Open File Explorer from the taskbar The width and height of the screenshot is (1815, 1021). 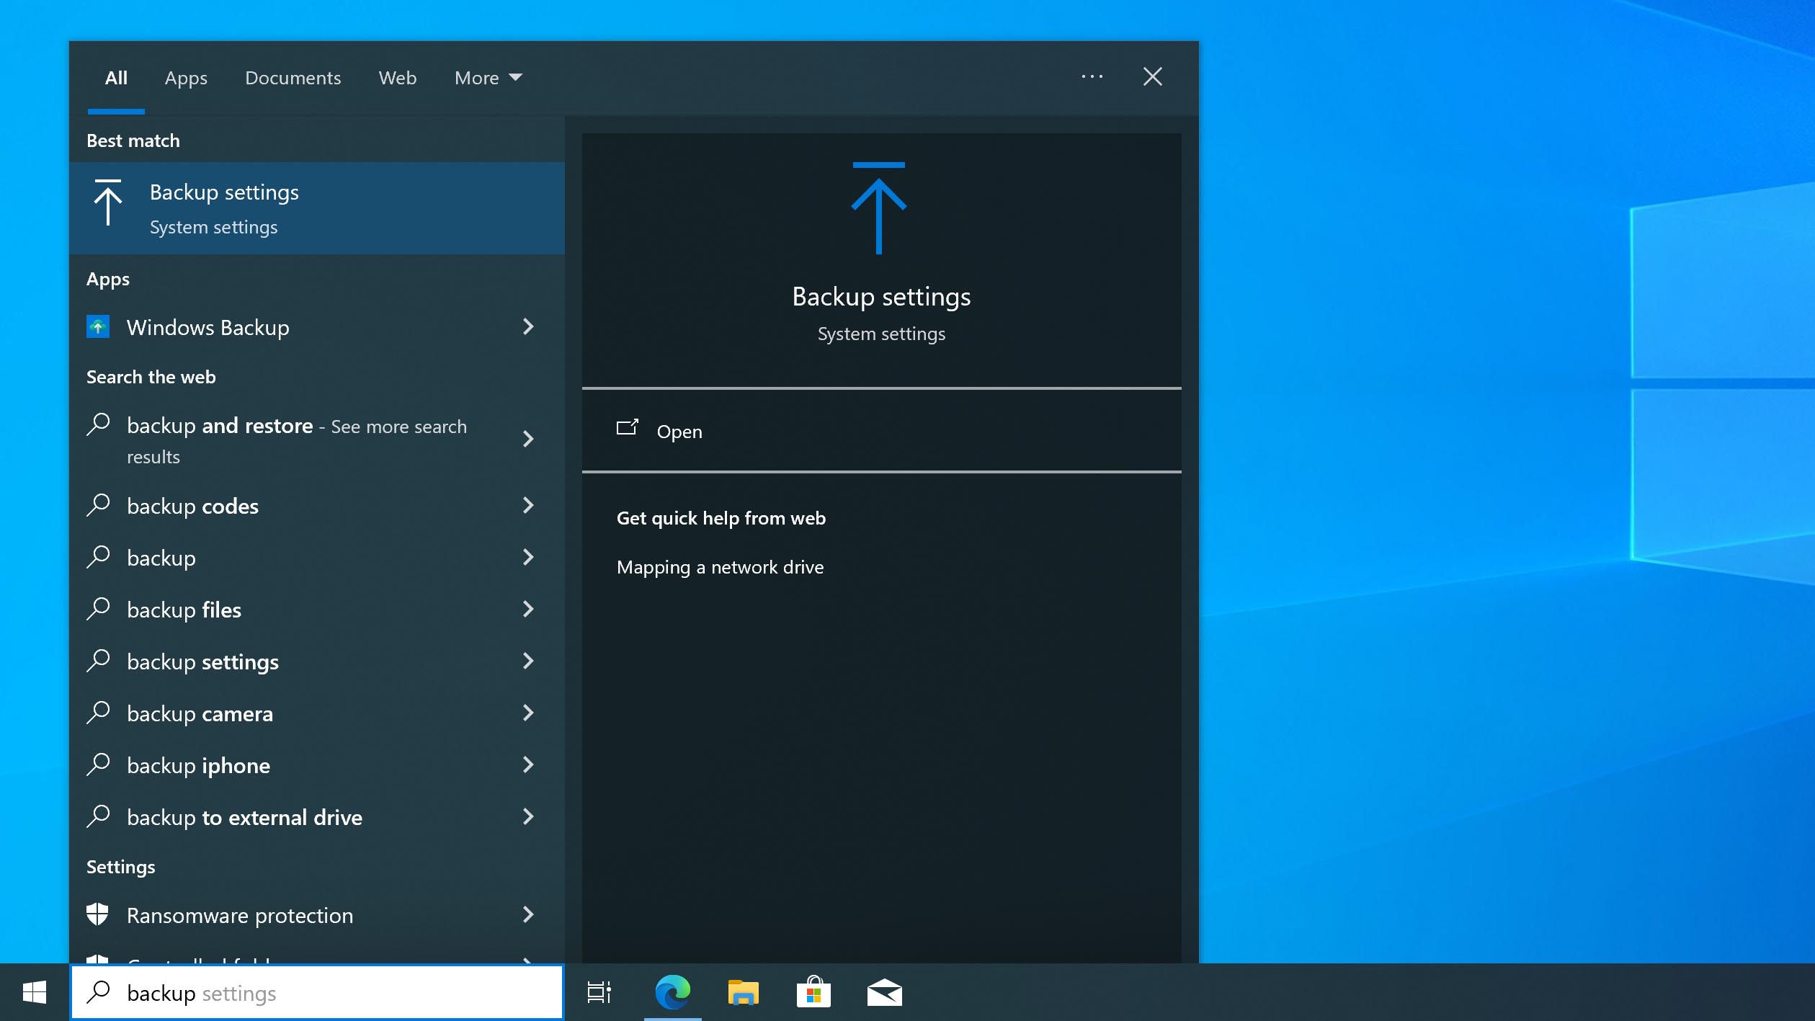pos(743,992)
